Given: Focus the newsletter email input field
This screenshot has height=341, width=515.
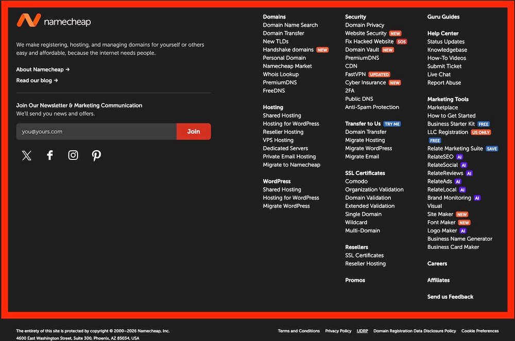Looking at the screenshot, I should 96,132.
